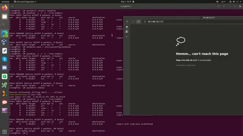
Task: Open the volume icon in top bar
Action: [234, 2]
